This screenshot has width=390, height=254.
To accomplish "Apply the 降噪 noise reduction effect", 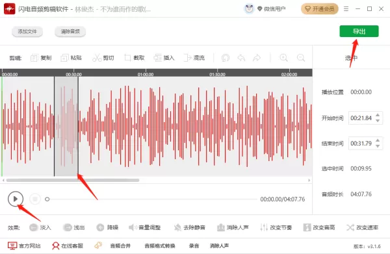I will click(107, 227).
